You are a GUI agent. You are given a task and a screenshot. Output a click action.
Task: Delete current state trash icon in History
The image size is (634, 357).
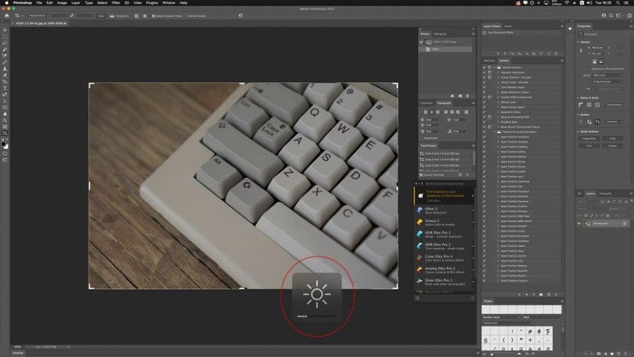coord(468,96)
